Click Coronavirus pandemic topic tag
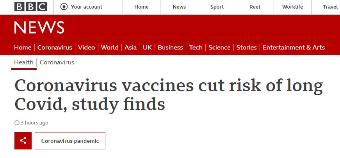The image size is (340, 158). coord(70,141)
